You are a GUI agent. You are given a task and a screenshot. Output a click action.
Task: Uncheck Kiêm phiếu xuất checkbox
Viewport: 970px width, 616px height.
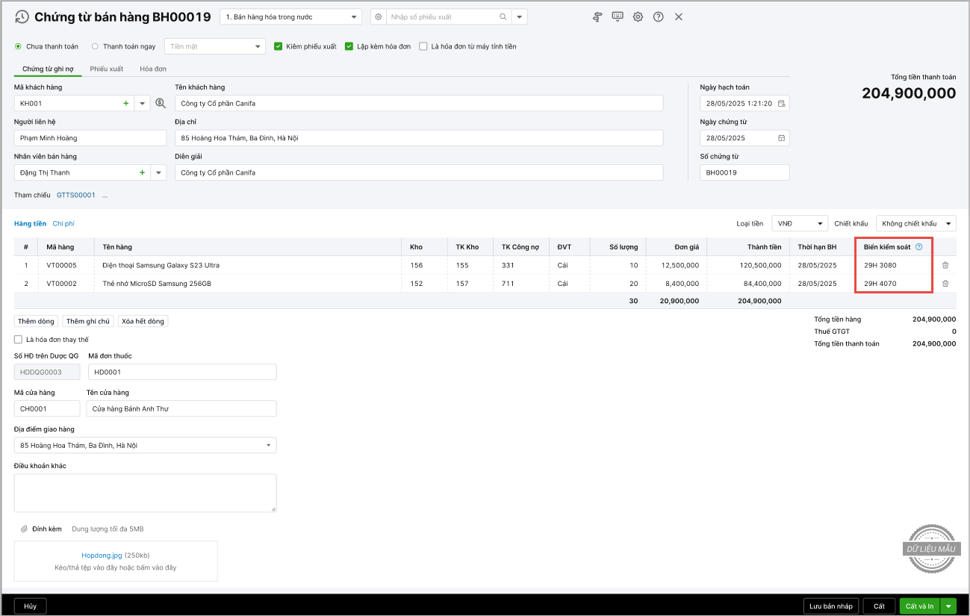[x=279, y=46]
